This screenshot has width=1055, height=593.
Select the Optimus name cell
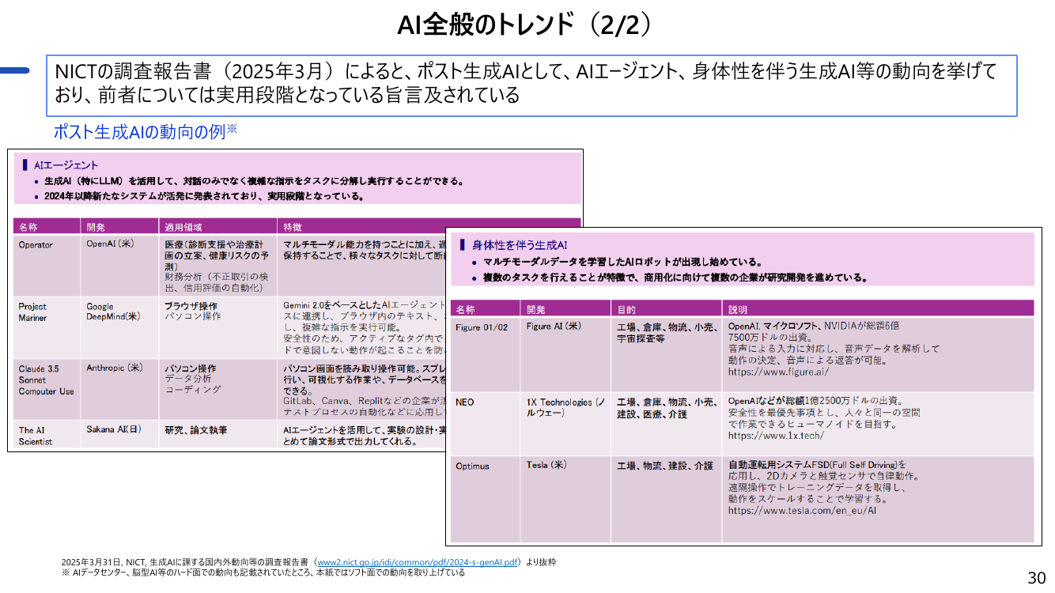pos(486,499)
